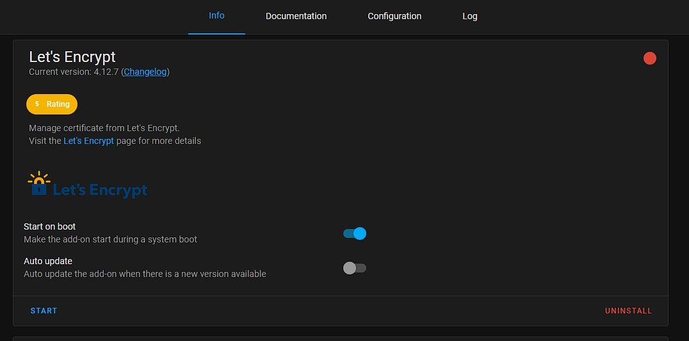Click the Let's Encrypt wordmark in the logo
Image resolution: width=689 pixels, height=341 pixels.
(x=100, y=190)
